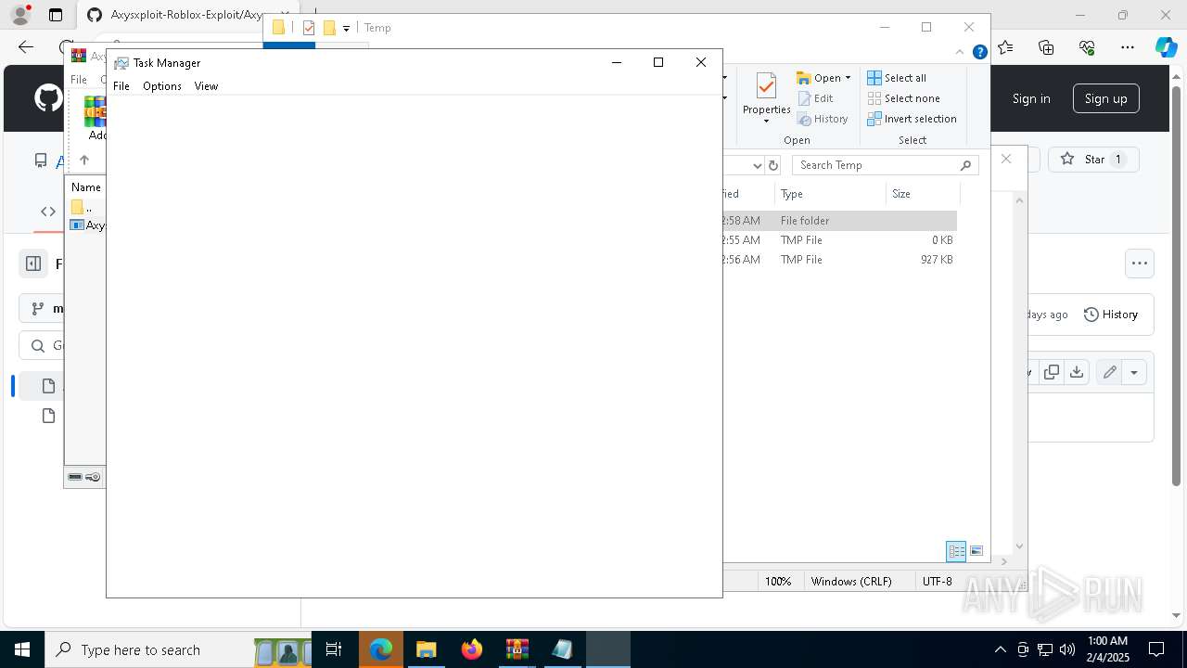Go up one folder in WinRAR

[84, 160]
